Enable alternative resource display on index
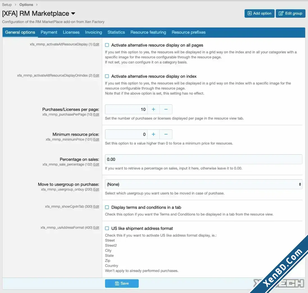Image resolution: width=308 pixels, height=293 pixels. point(107,76)
